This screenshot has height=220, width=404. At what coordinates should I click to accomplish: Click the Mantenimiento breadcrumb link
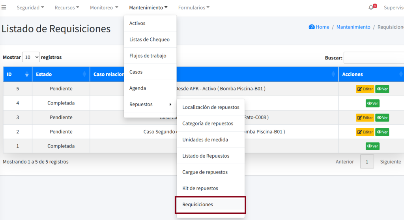click(x=353, y=27)
